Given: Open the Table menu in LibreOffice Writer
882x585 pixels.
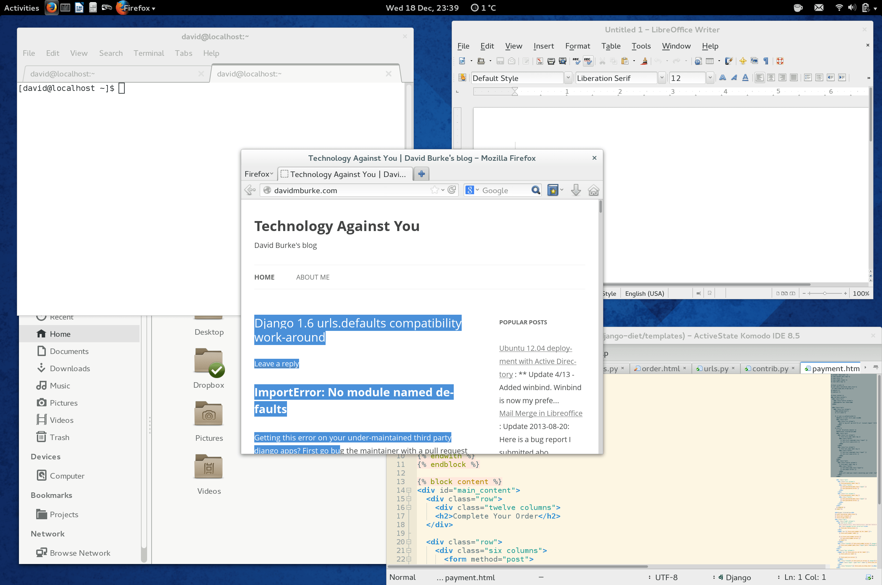Looking at the screenshot, I should [611, 46].
